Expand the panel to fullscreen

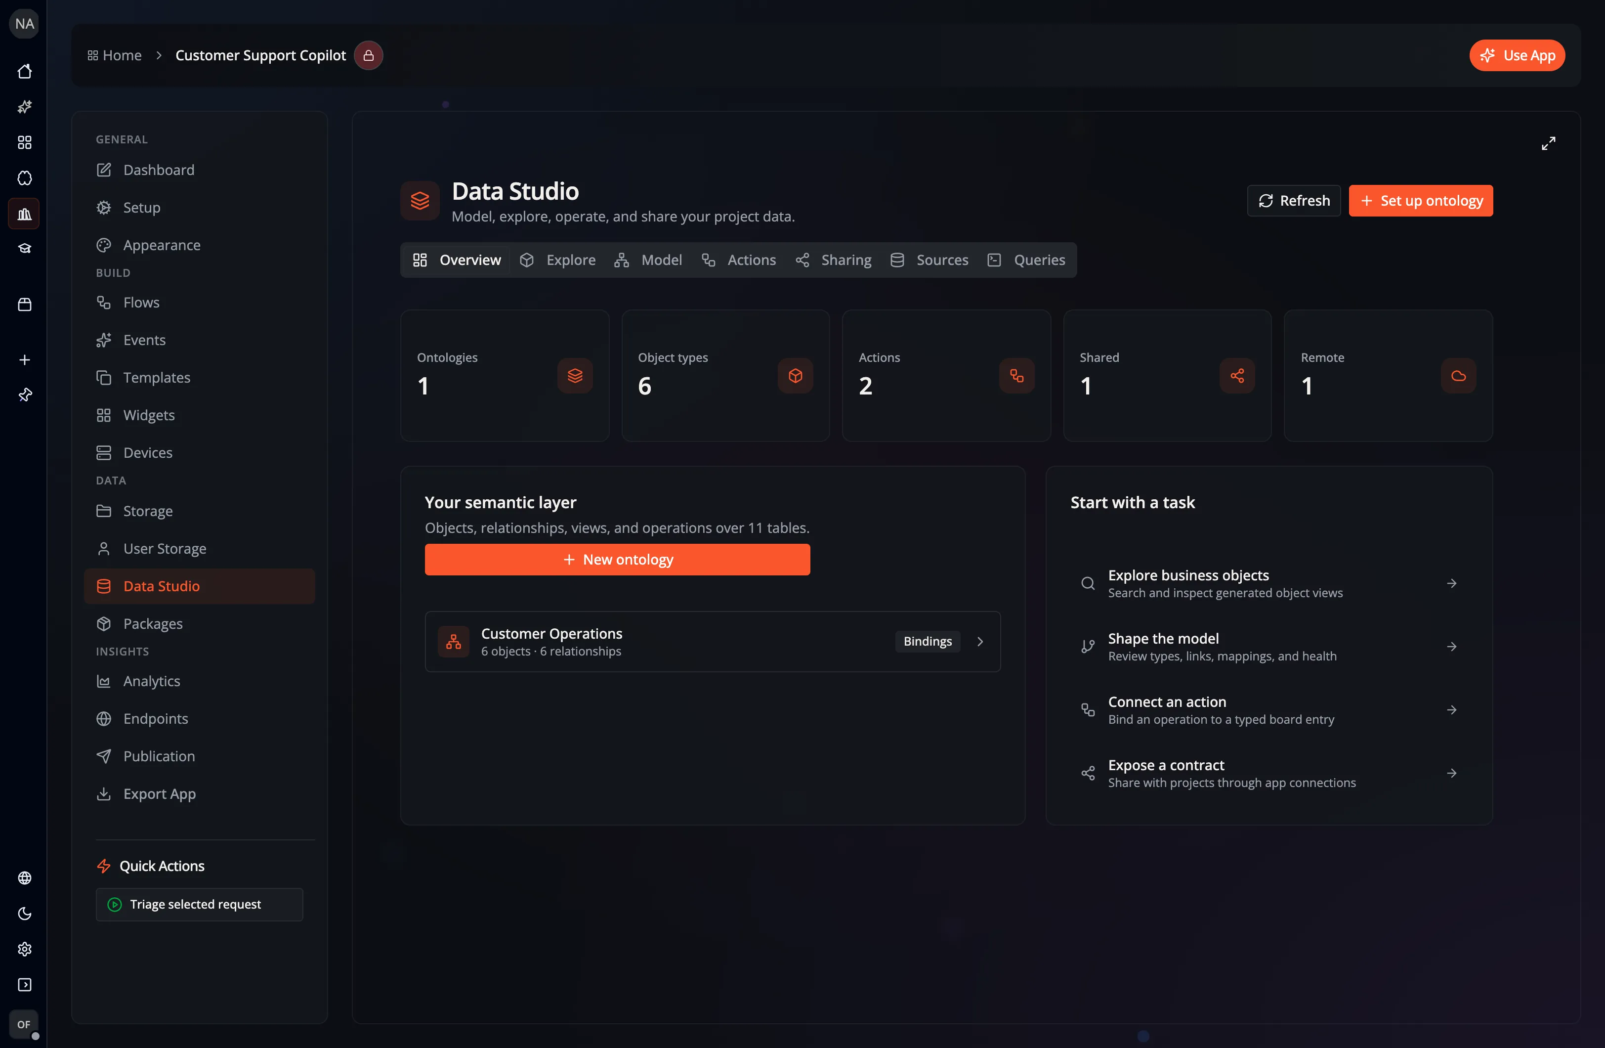click(x=1548, y=143)
